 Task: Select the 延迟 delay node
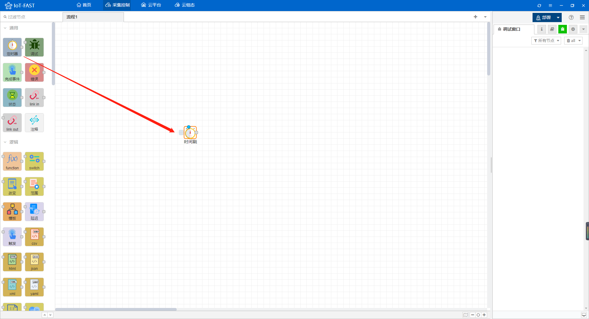coord(34,212)
